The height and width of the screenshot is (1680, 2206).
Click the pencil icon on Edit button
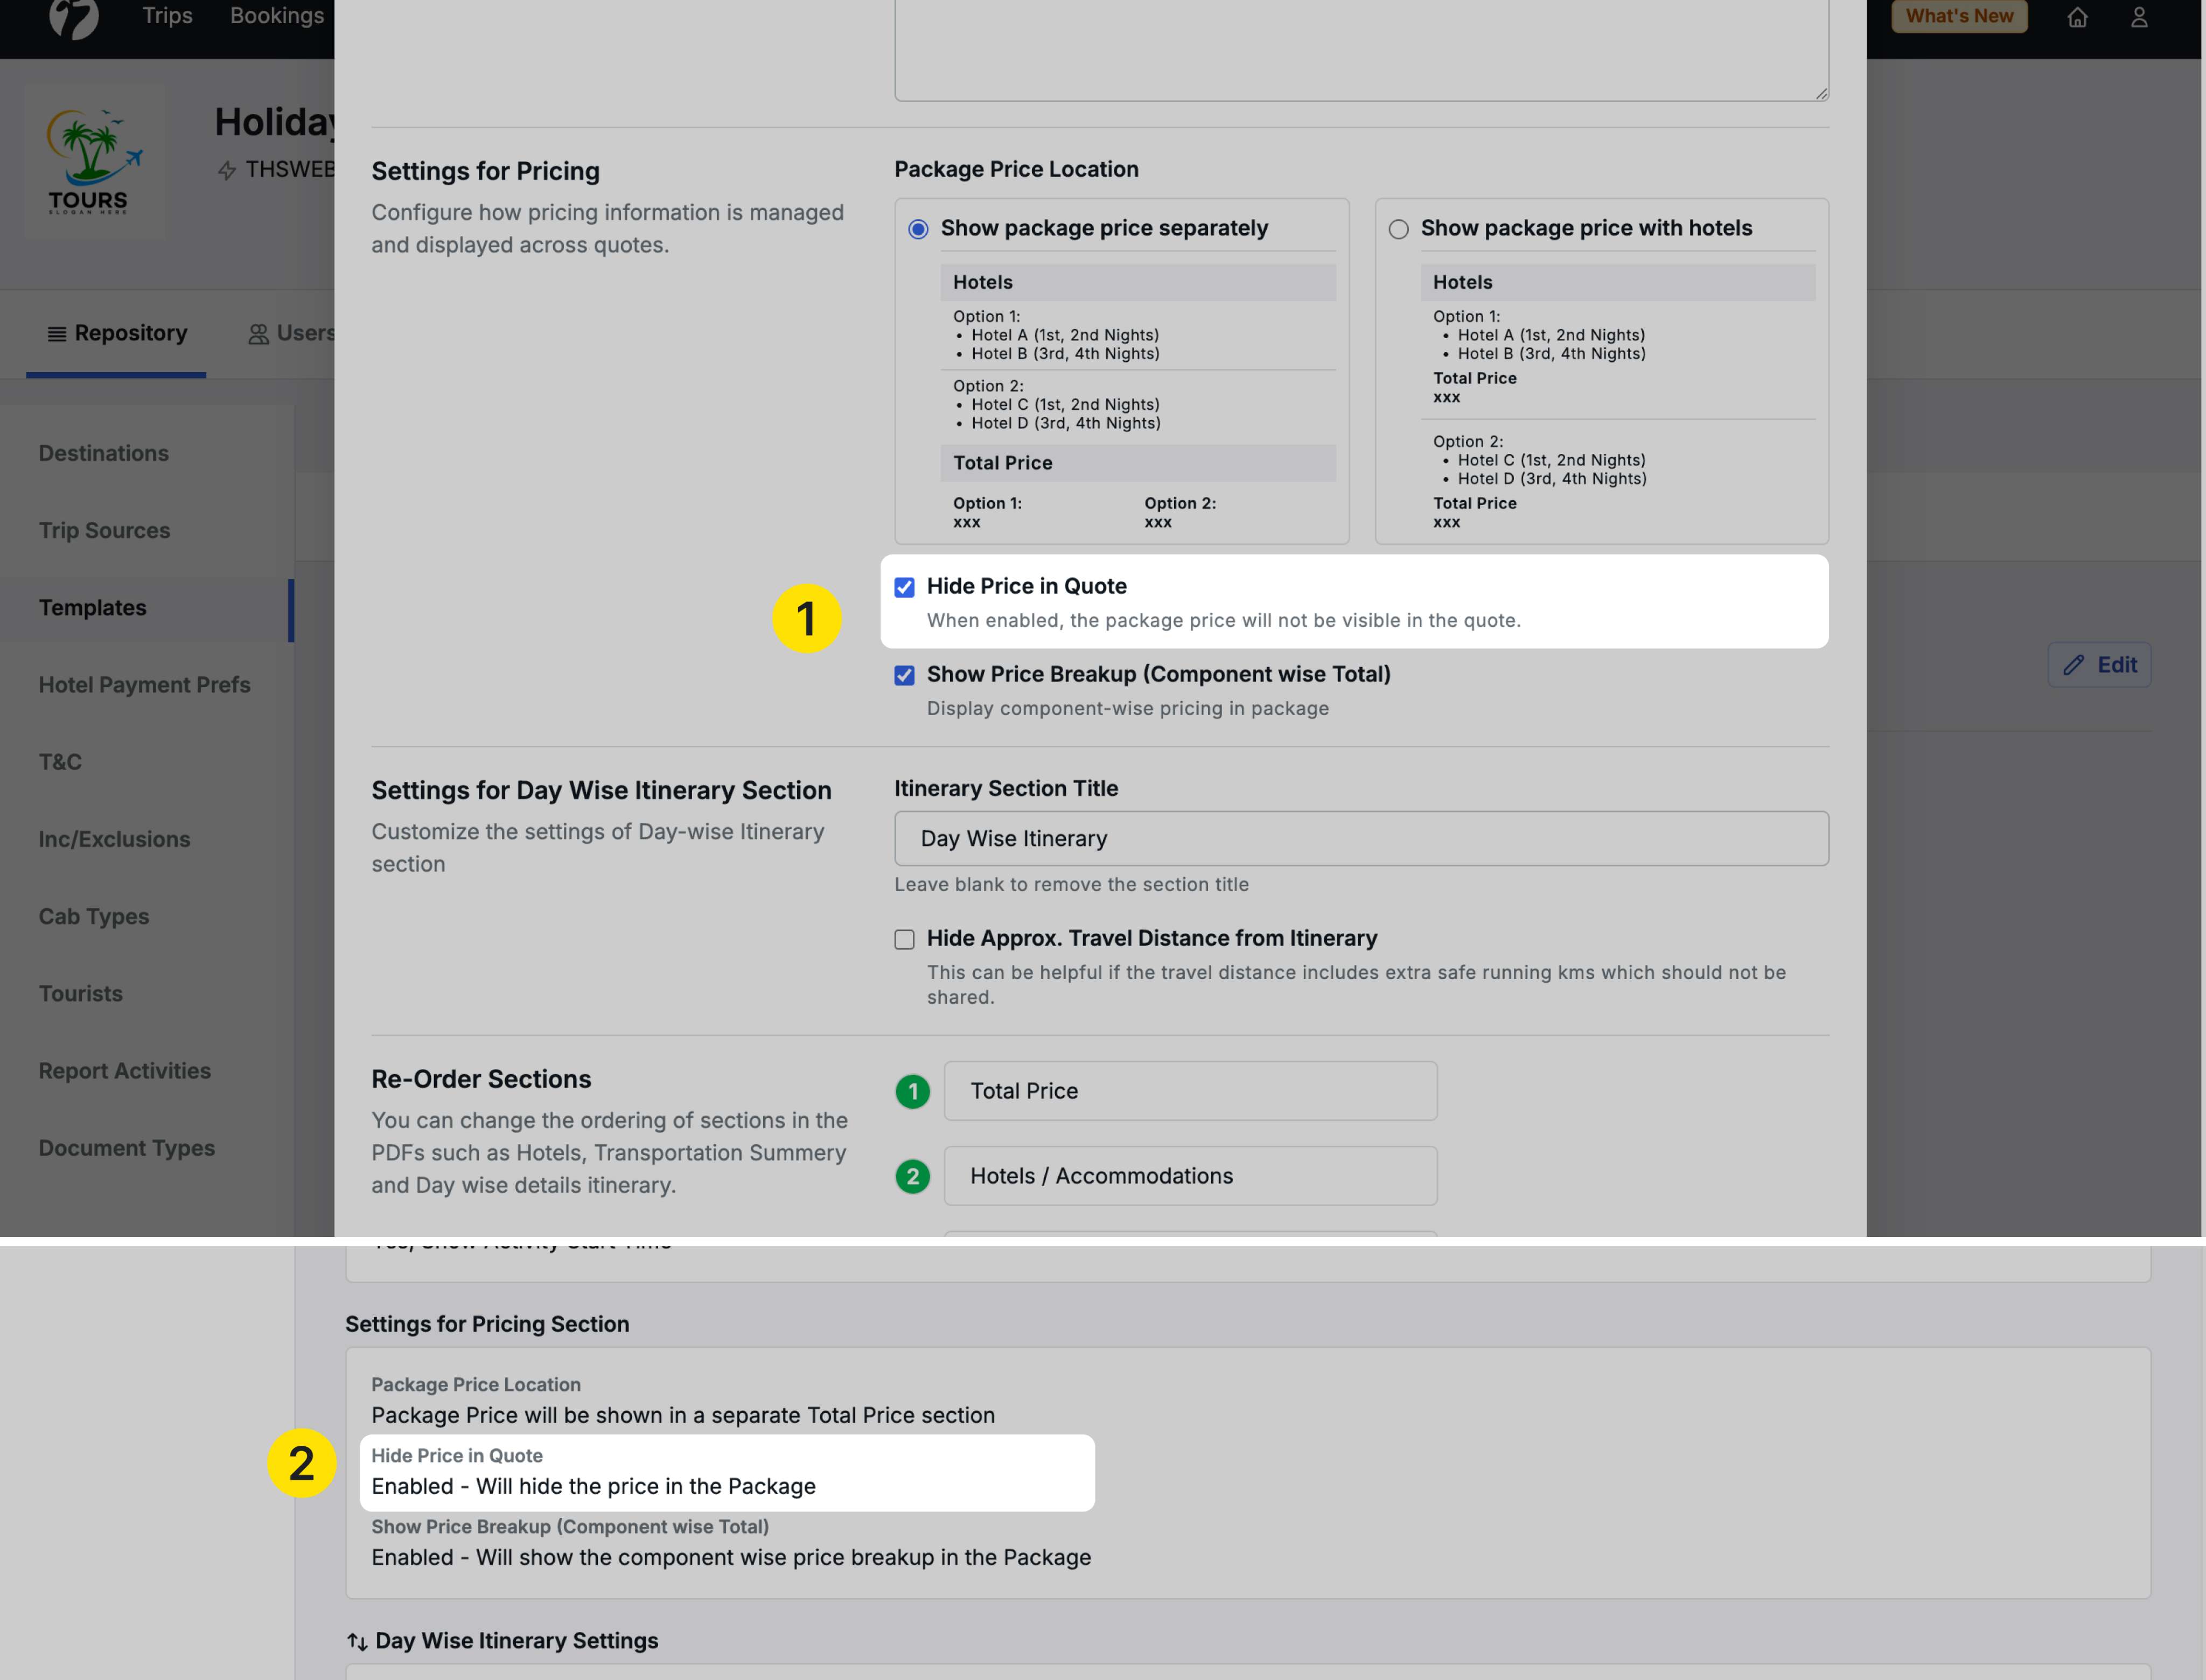2073,665
